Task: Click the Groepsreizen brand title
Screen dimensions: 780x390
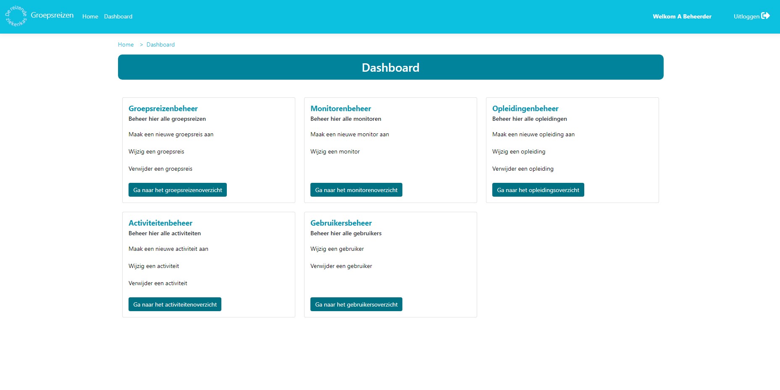Action: pyautogui.click(x=53, y=15)
